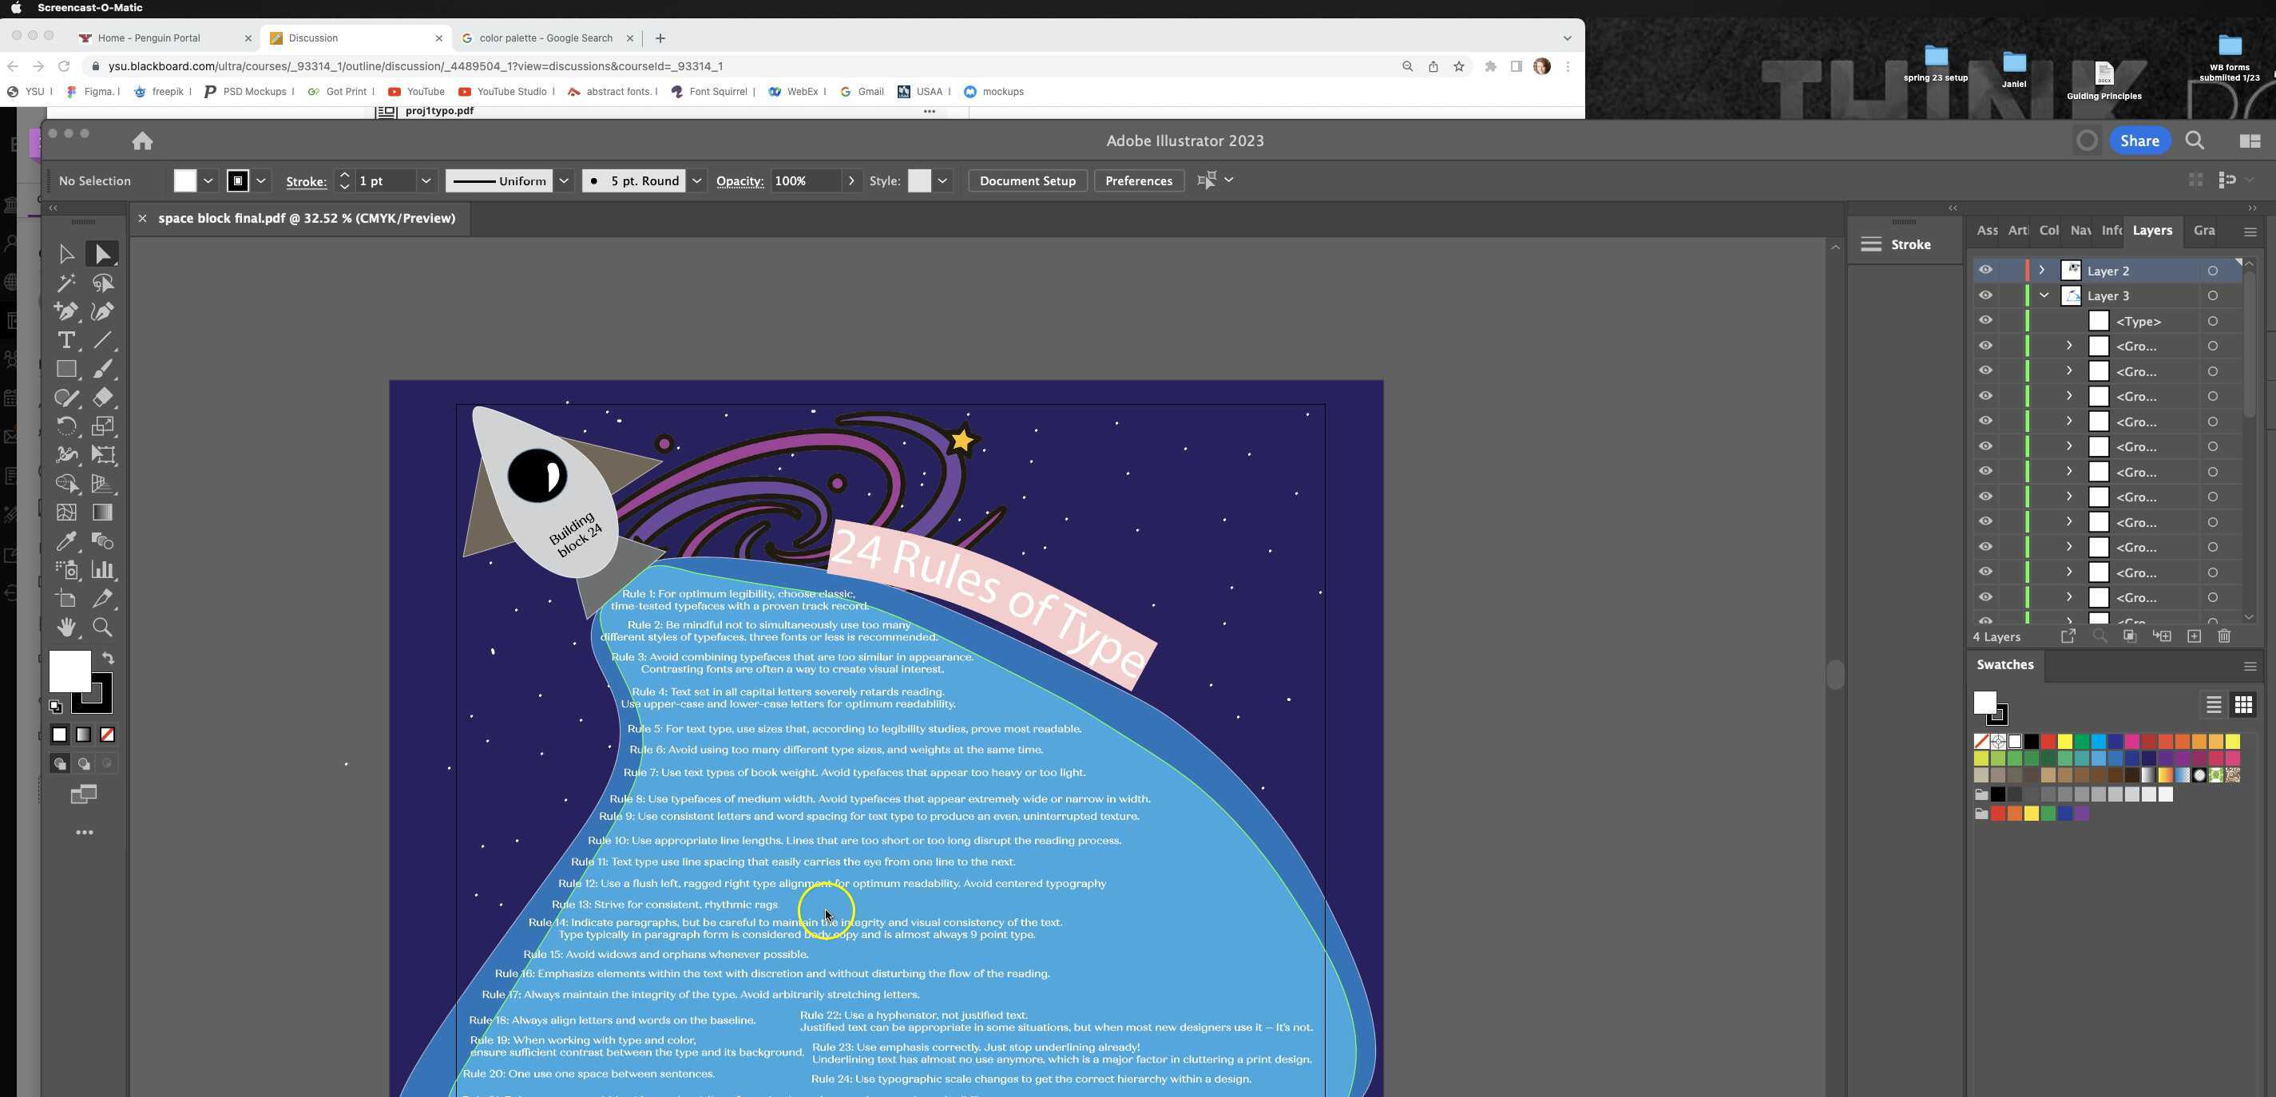This screenshot has width=2276, height=1097.
Task: Toggle visibility of Layer 3
Action: tap(1985, 295)
